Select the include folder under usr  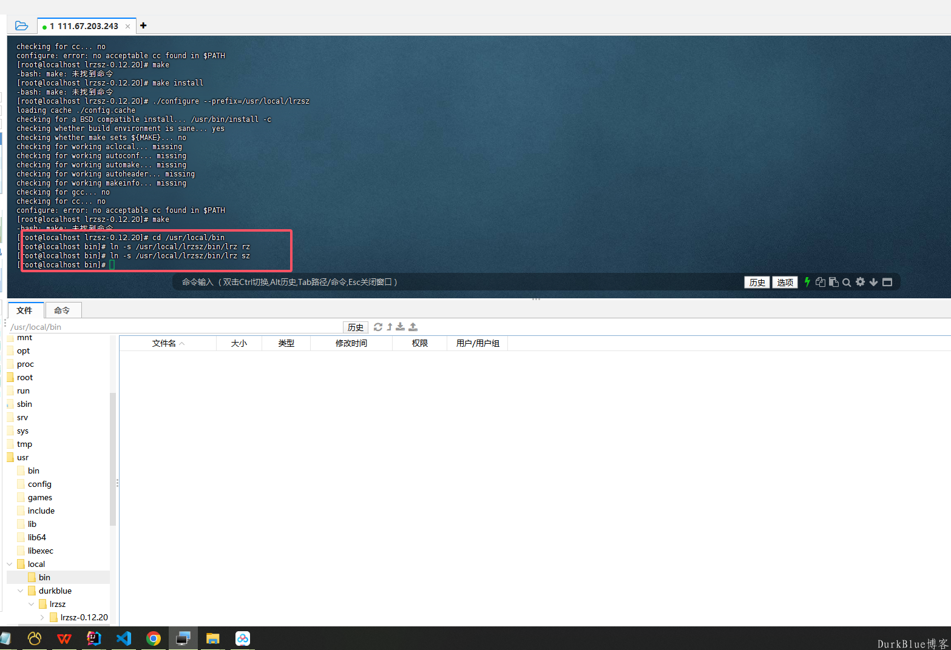(41, 511)
